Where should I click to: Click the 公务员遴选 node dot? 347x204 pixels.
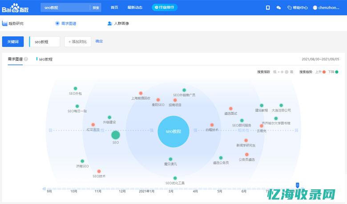[247, 155]
